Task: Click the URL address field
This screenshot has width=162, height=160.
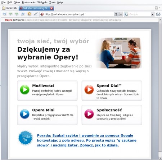Action: point(77,14)
